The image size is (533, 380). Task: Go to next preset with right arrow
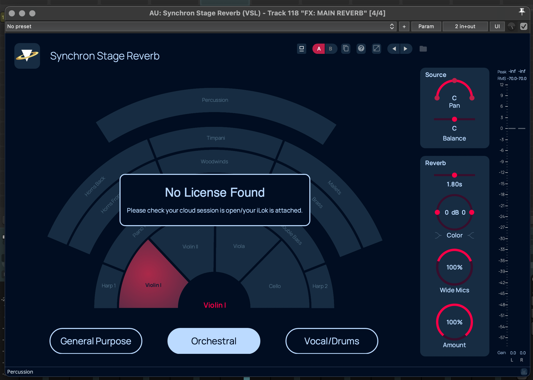click(406, 49)
